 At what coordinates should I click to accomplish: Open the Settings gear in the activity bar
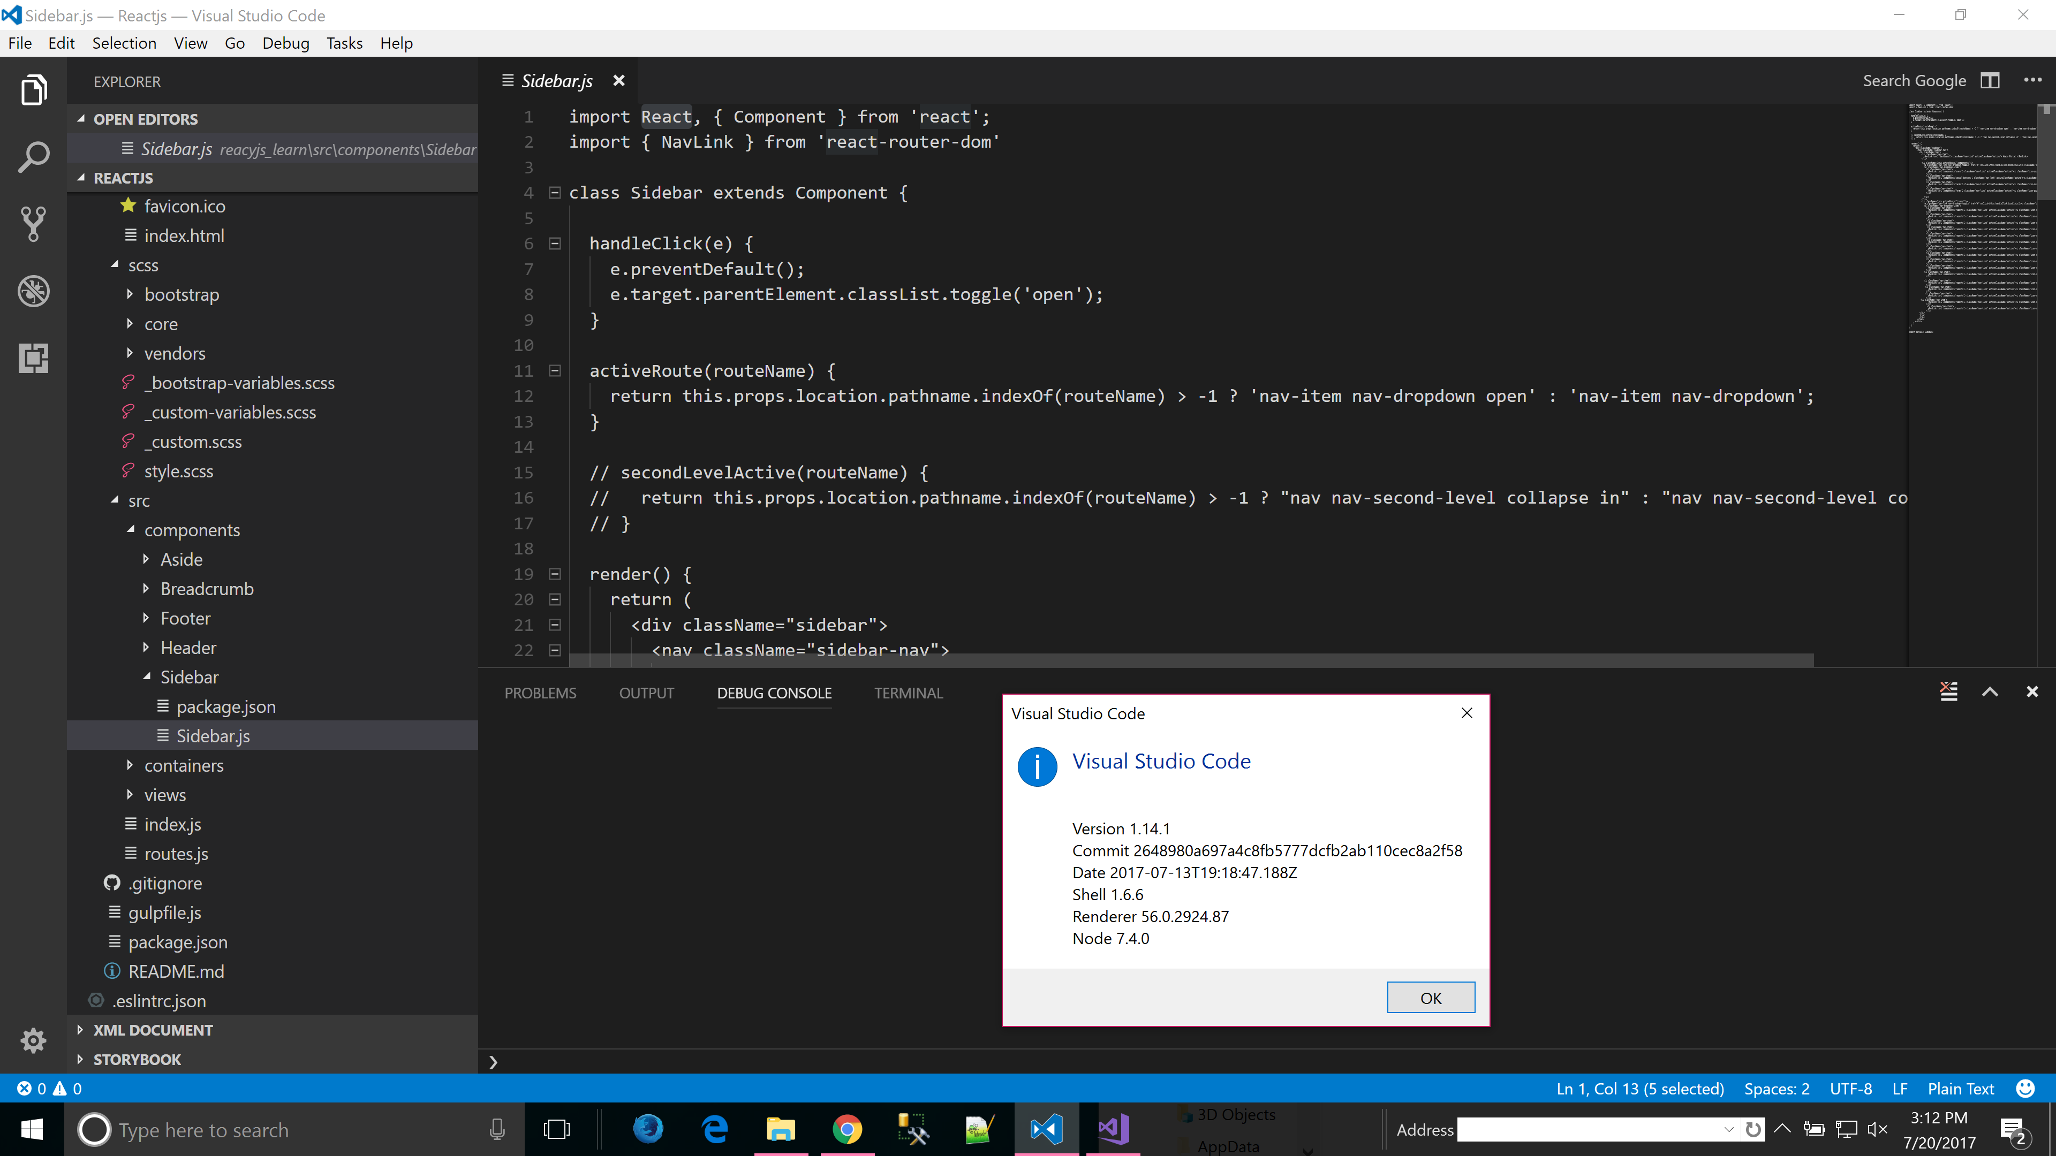[x=34, y=1040]
